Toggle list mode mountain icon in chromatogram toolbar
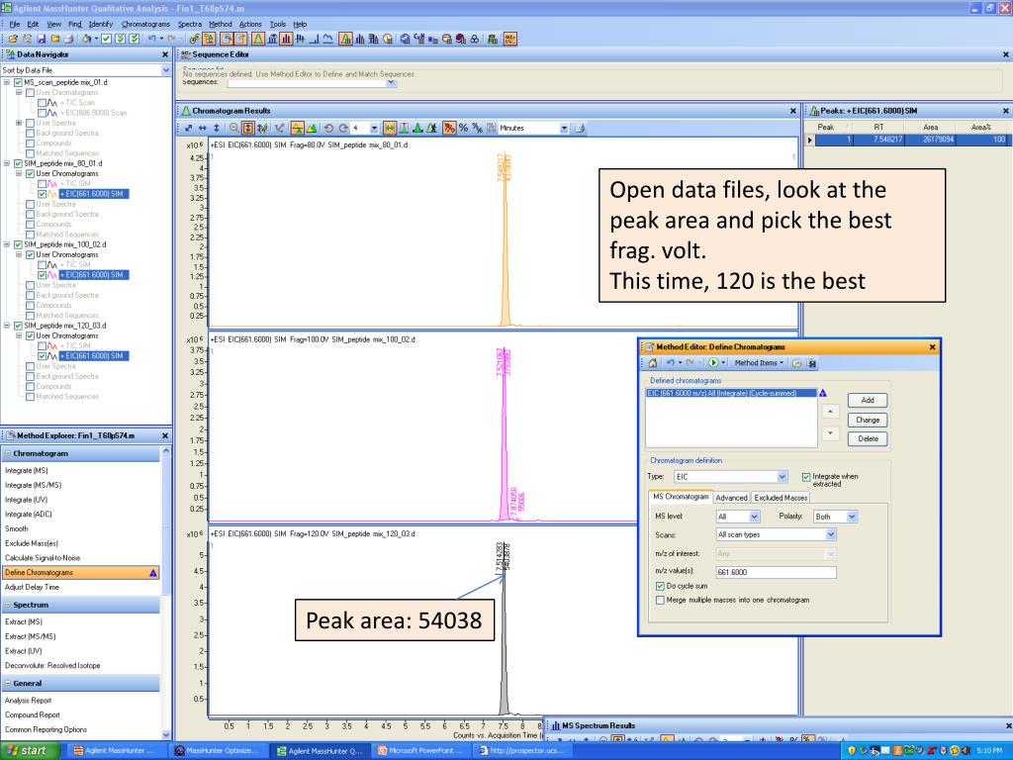Screen dimensions: 1013x760 [312, 128]
